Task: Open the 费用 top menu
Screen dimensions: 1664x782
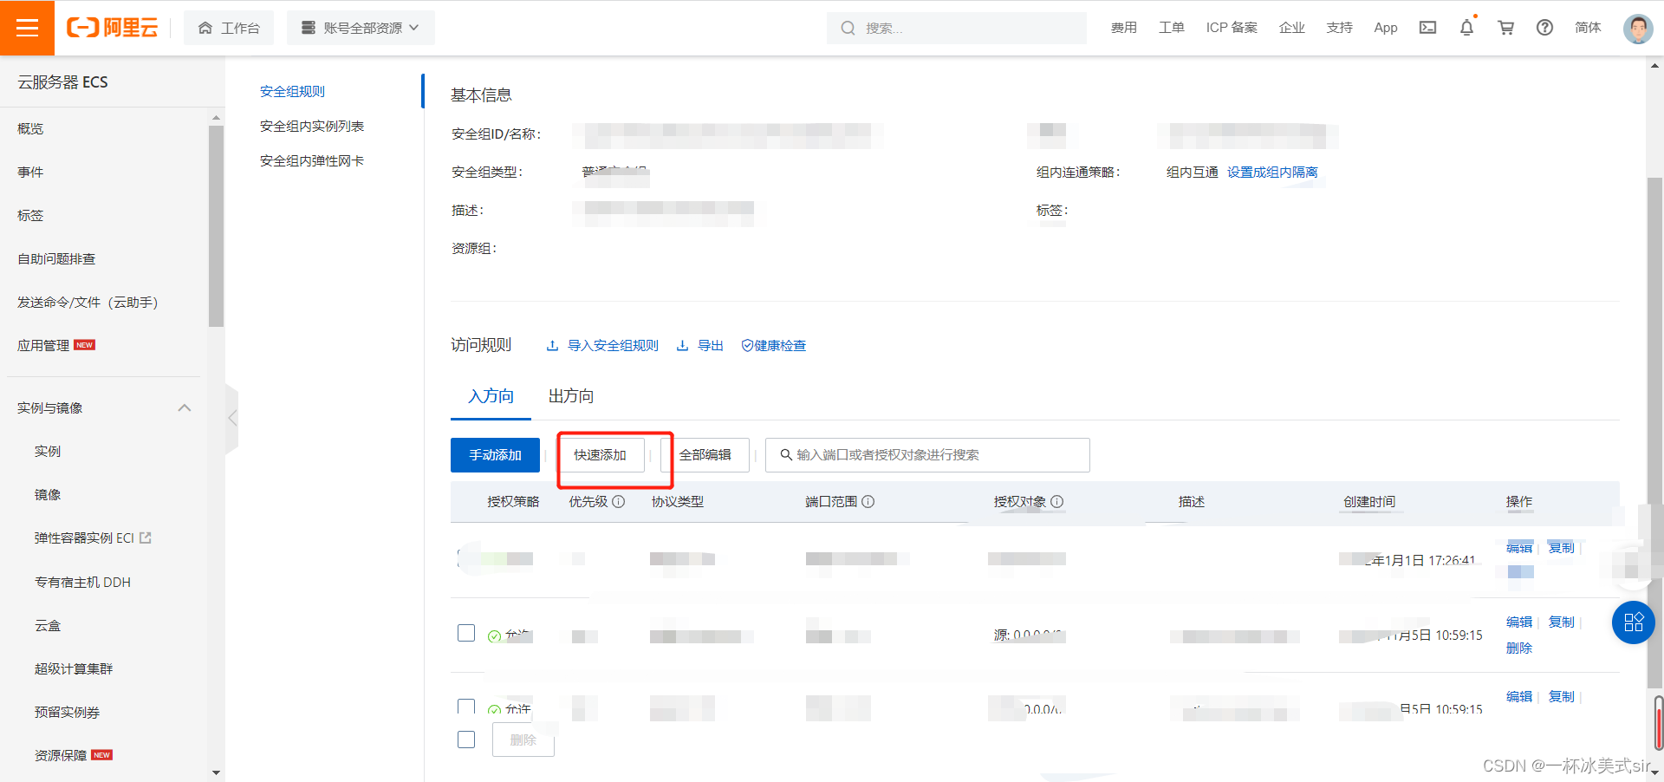Action: tap(1124, 28)
